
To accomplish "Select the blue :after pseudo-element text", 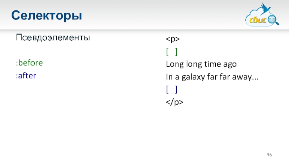I will [x=26, y=76].
